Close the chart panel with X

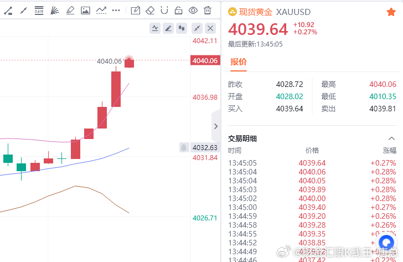[x=210, y=28]
